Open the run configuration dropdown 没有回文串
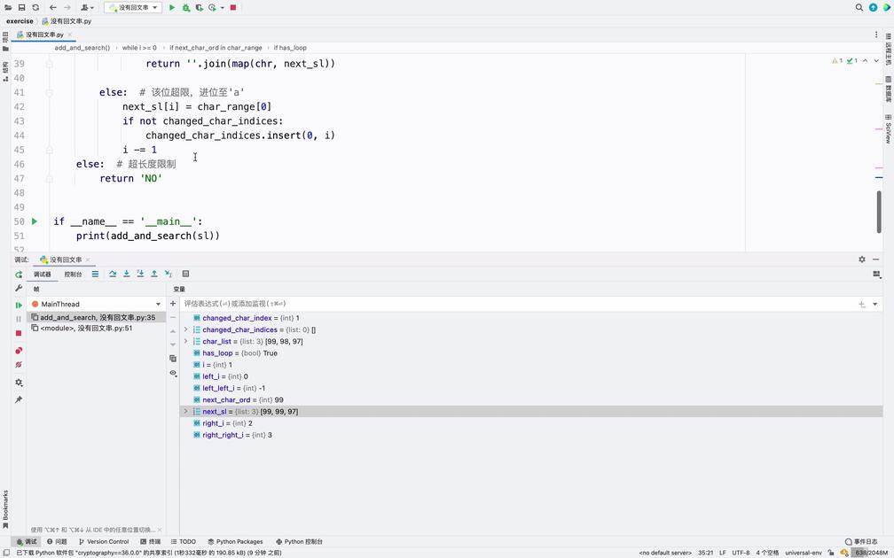The width and height of the screenshot is (894, 558). coord(133,7)
